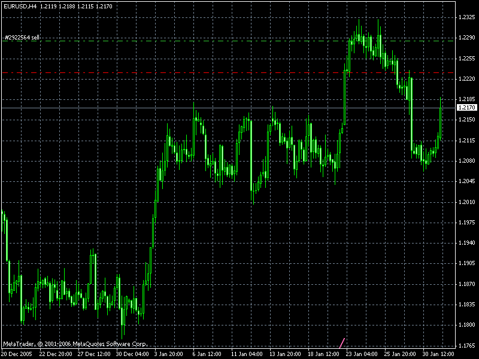This screenshot has height=359, width=479.
Task: Click the 13 Jan 20:00 time label
Action: (285, 354)
